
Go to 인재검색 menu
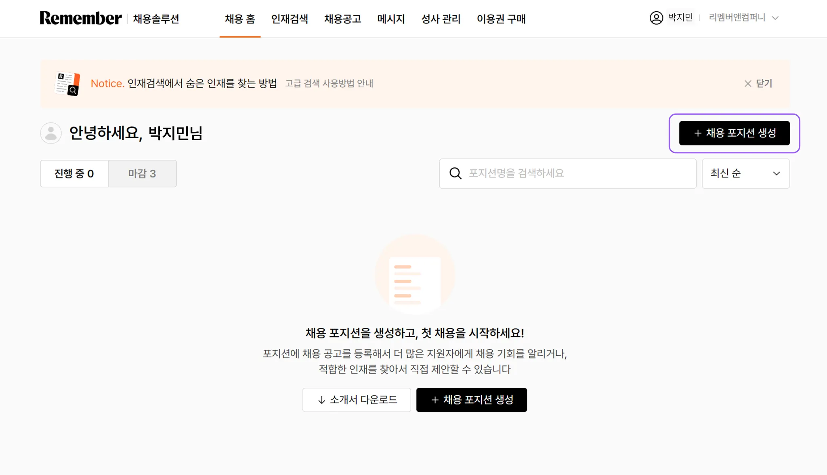point(290,19)
